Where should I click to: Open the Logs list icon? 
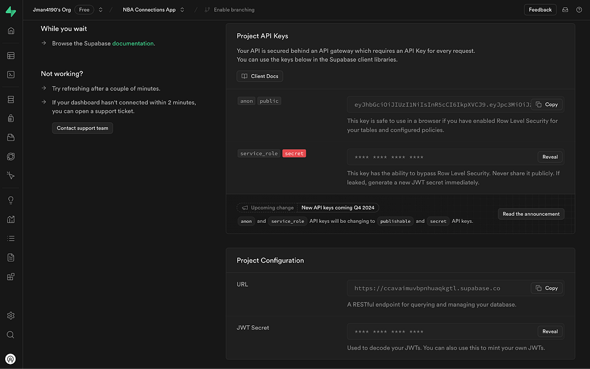coord(11,238)
